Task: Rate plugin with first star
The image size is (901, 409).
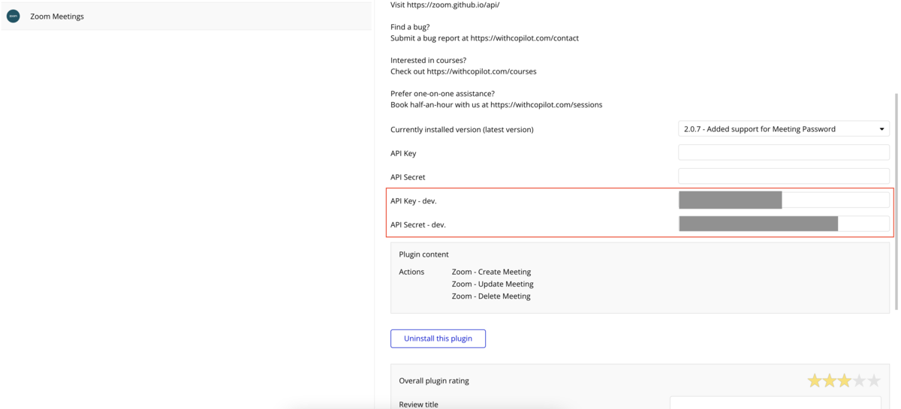Action: click(x=815, y=380)
